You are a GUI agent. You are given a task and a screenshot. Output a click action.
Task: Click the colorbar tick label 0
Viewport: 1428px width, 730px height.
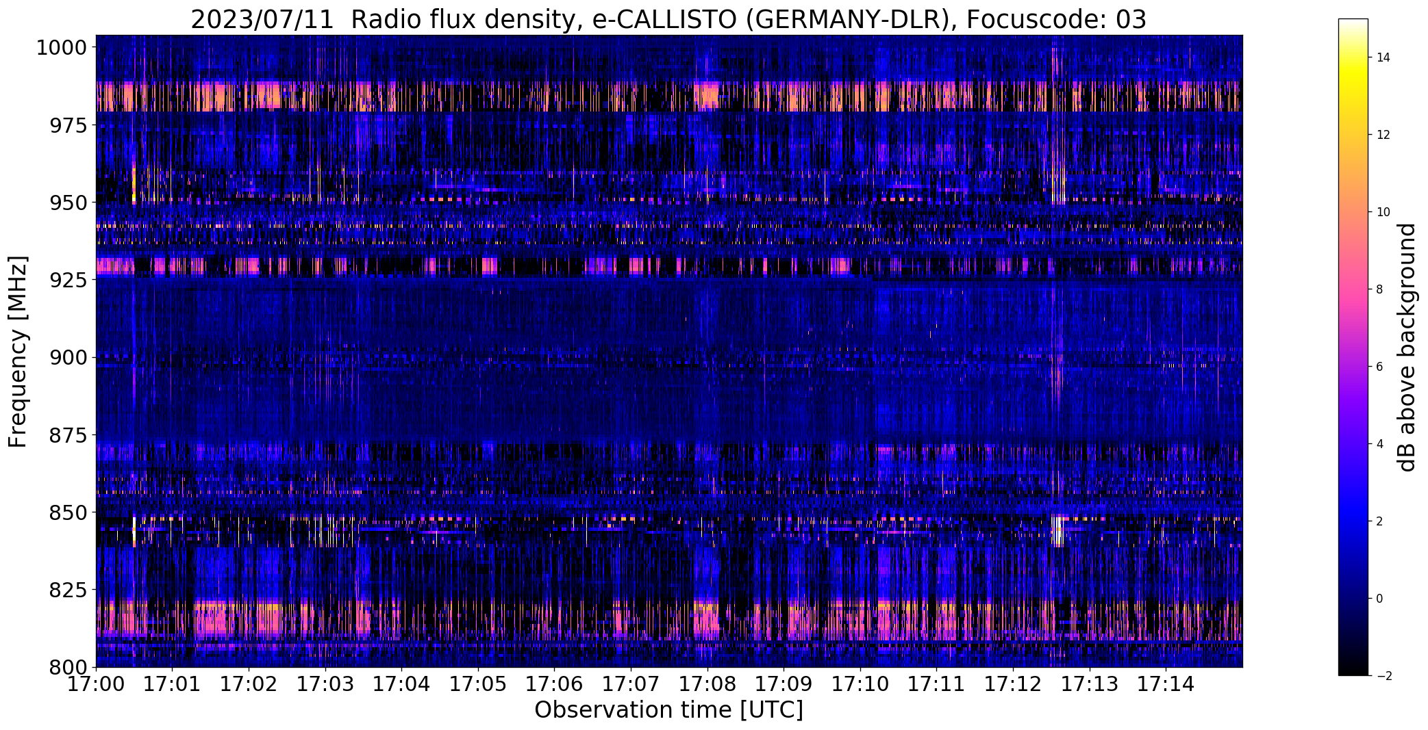(1380, 599)
